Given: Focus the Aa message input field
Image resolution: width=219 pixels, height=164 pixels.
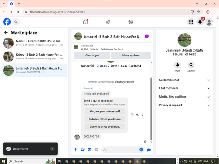Looking at the screenshot, I should click(120, 150).
